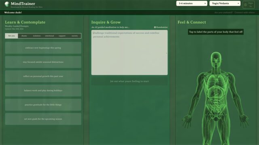Click the 'Learn & Contemplate' heading
Image resolution: width=259 pixels, height=145 pixels.
25,22
